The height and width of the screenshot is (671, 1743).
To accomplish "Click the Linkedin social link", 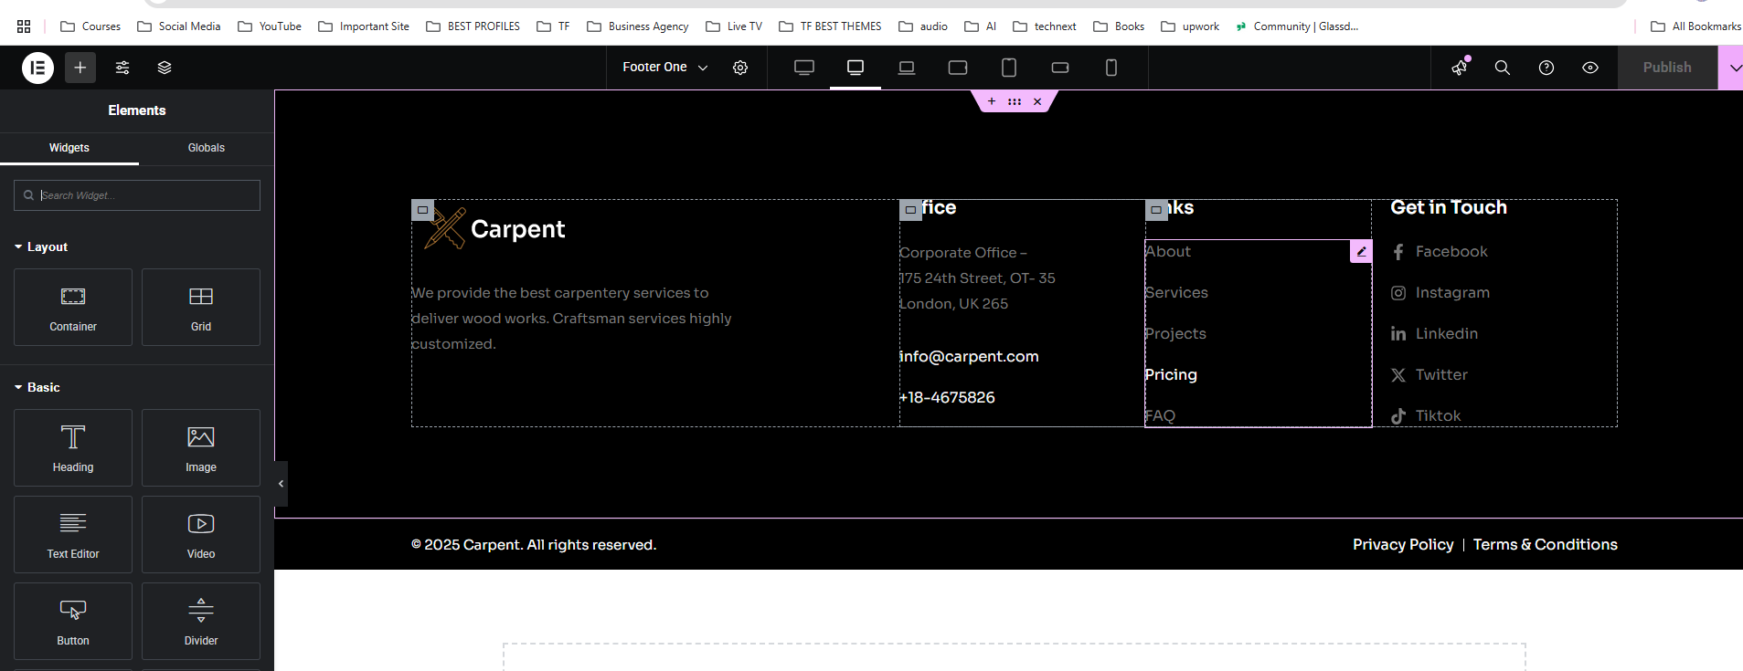I will coord(1435,334).
